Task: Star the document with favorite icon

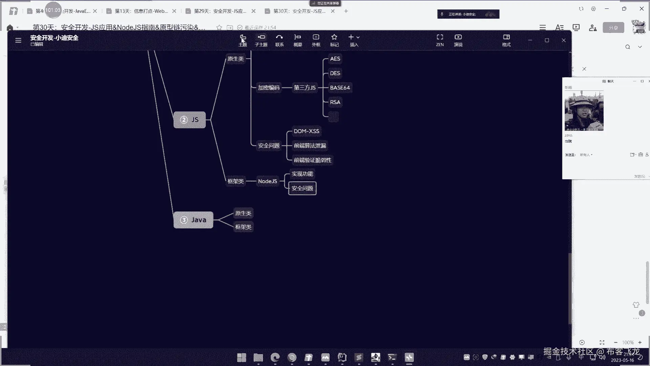Action: 219,27
